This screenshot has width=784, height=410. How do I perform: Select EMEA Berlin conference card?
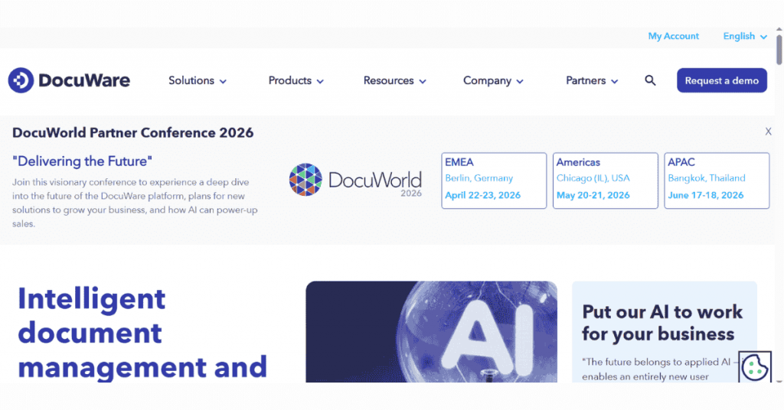point(494,181)
